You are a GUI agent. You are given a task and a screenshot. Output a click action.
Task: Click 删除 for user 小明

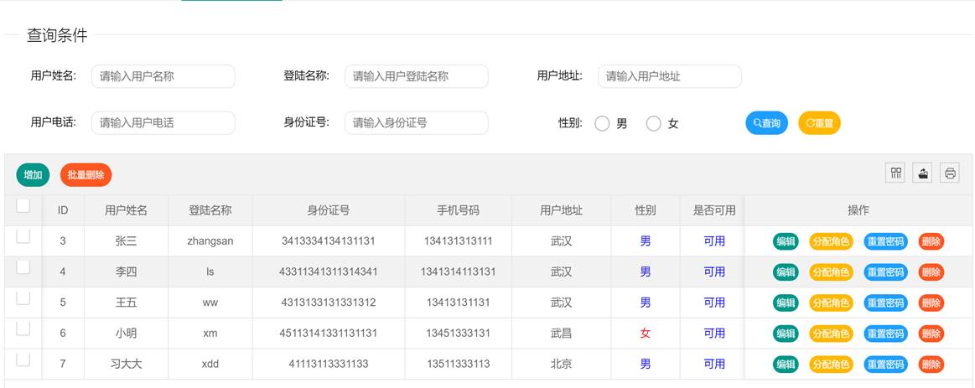click(931, 334)
